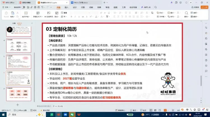Toggle Bold formatting button
Screen dimensions: 210x117
(71, 17)
